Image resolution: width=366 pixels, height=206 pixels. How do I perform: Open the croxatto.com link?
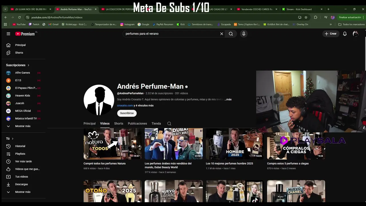[x=125, y=106]
